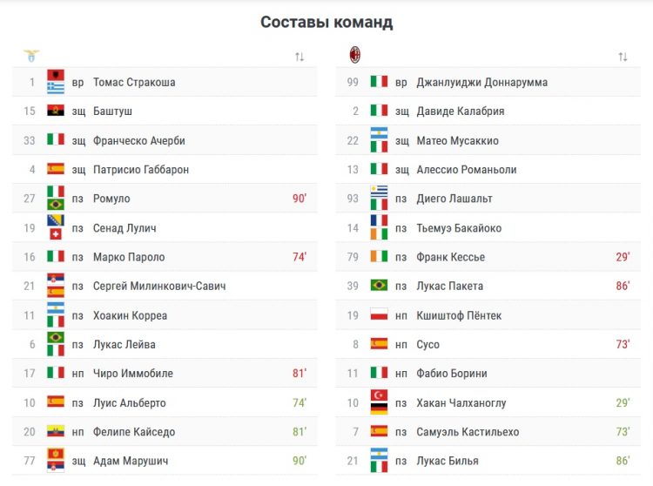
Task: Click the Angola flag beside Баштуш
Action: point(56,111)
